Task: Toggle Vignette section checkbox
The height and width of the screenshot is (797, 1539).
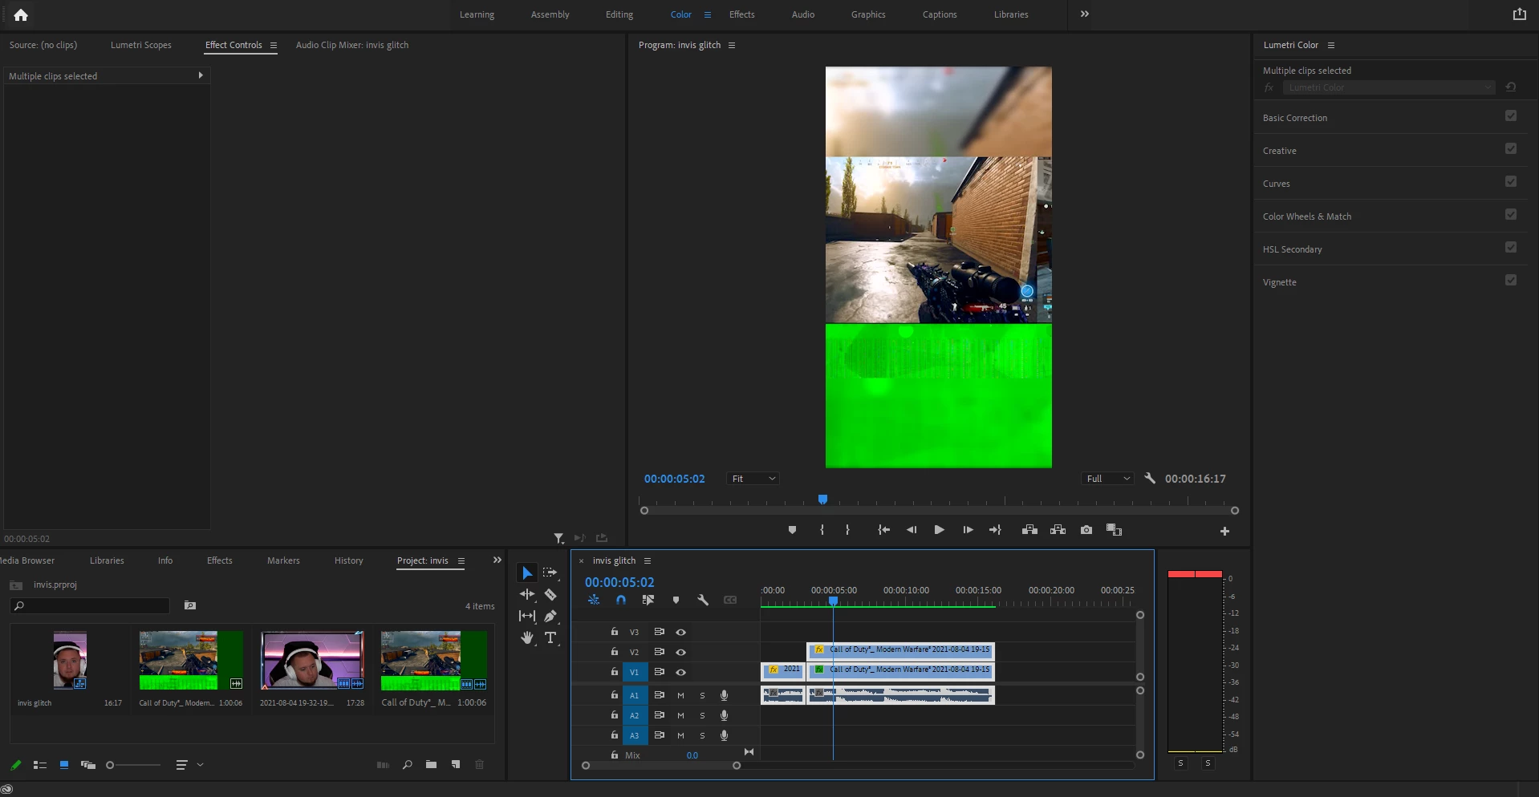Action: coord(1511,281)
